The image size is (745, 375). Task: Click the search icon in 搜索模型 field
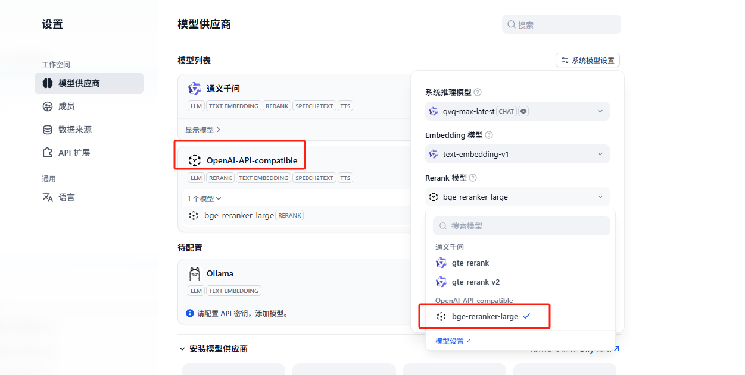[443, 226]
